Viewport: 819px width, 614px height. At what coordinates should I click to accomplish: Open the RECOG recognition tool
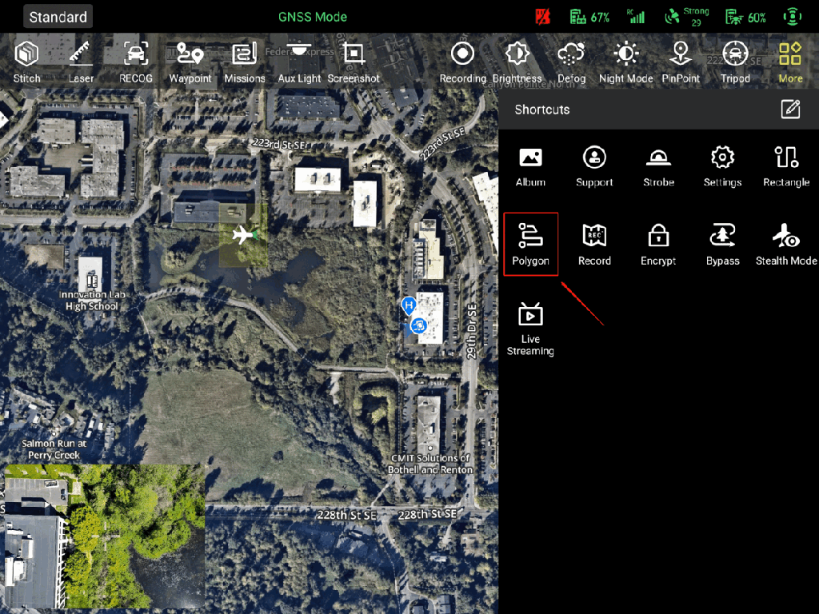136,62
